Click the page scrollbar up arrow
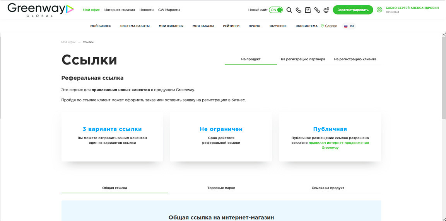Viewport: 446px width, 221px height. click(443, 35)
